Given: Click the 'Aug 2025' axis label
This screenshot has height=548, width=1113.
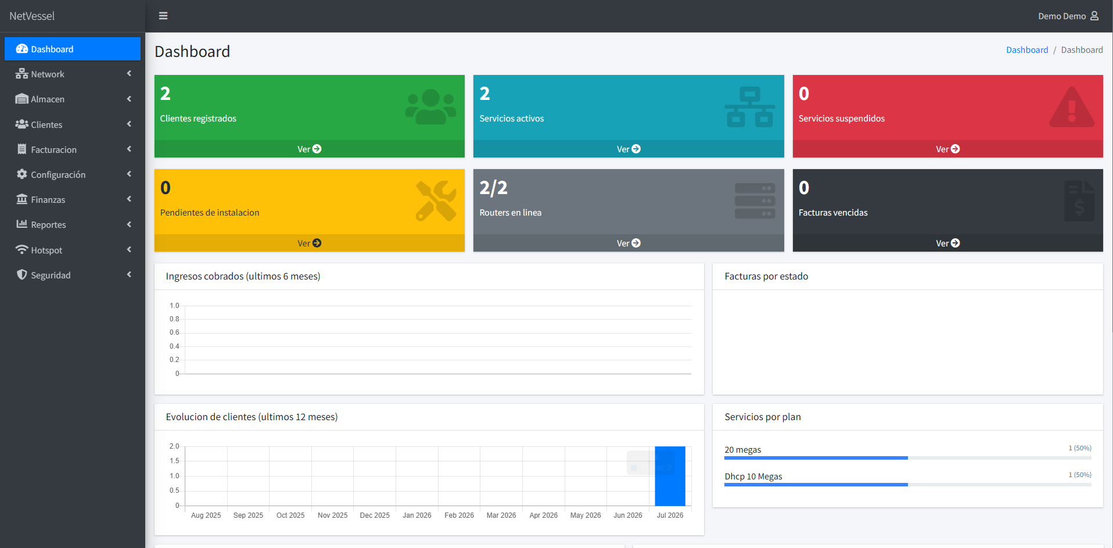Looking at the screenshot, I should (x=206, y=515).
